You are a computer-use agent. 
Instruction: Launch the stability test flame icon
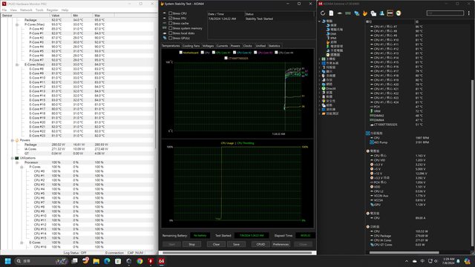point(365,13)
